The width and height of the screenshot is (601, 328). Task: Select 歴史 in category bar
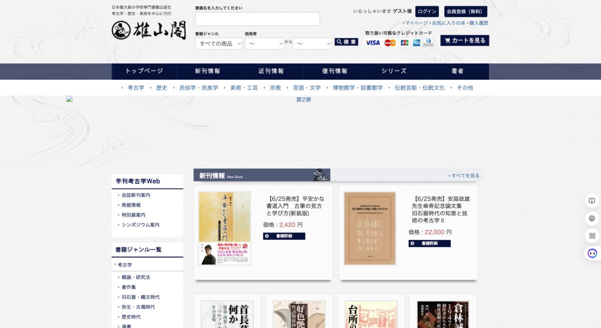[x=162, y=87]
